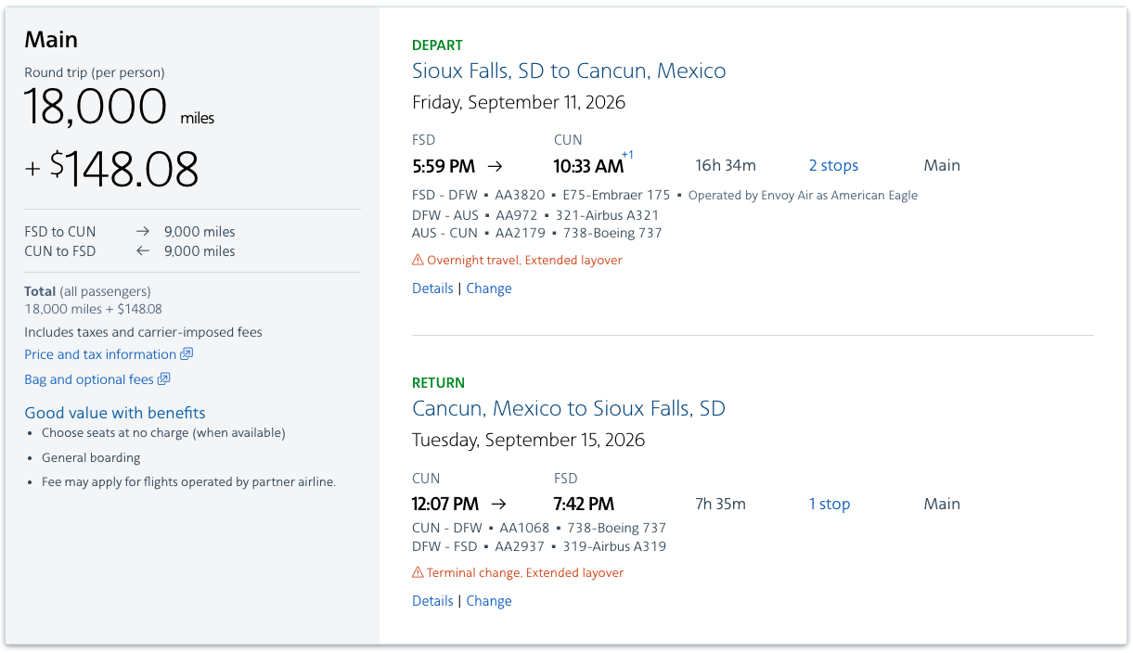Click the 18,000 miles price
This screenshot has height=653, width=1133.
119,107
